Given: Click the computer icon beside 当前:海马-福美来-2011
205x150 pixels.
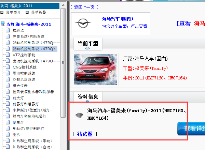Looking at the screenshot, I should point(3,24).
